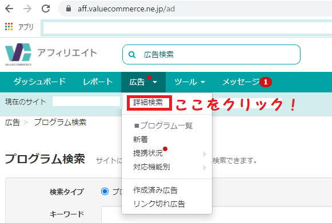Click the padlock icon in the address bar
The height and width of the screenshot is (223, 332).
(69, 9)
